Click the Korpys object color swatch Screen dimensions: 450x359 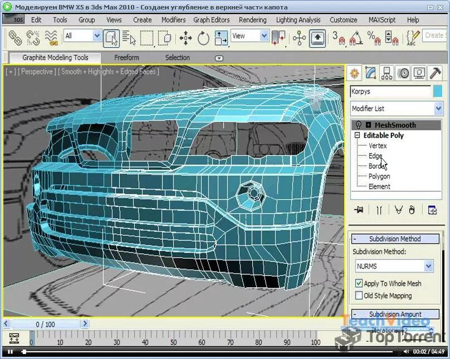point(438,91)
